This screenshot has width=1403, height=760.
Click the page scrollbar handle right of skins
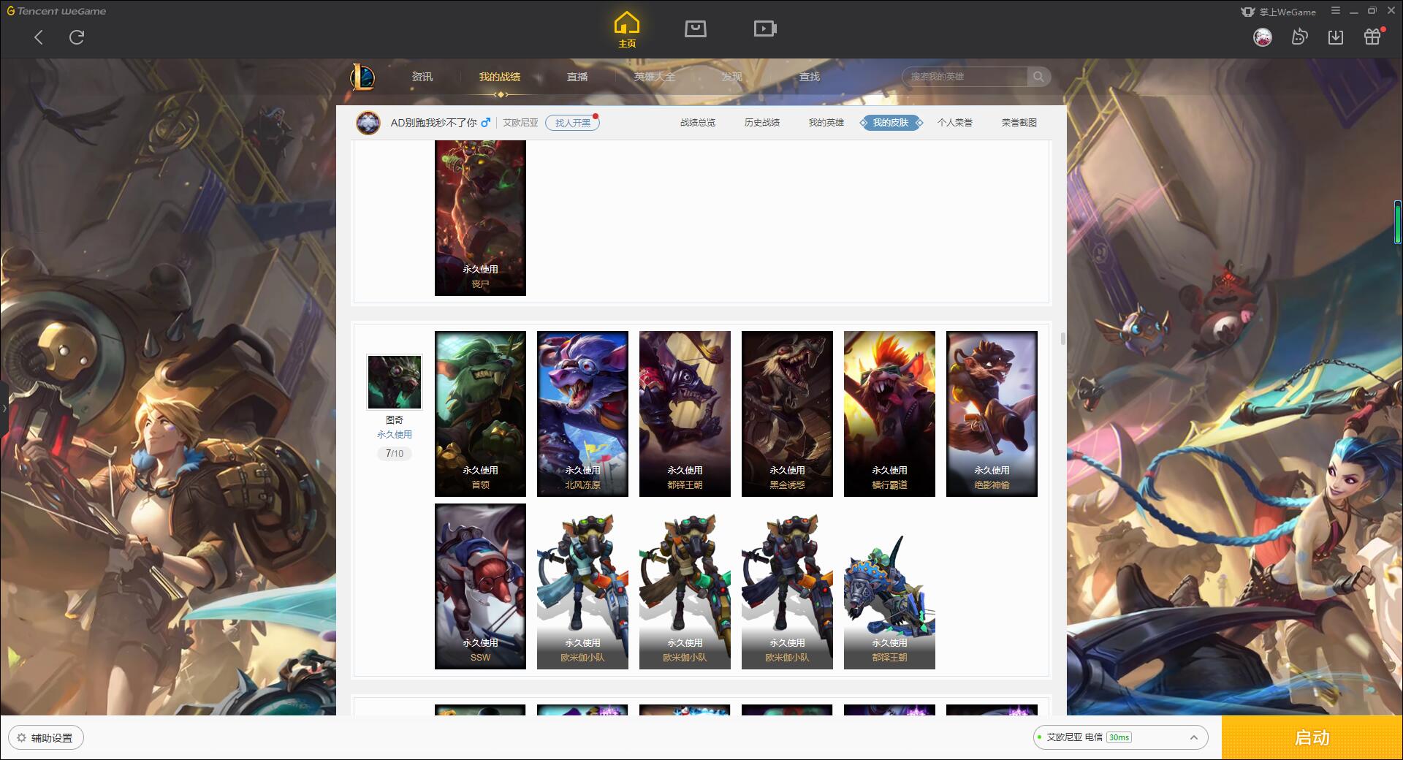tap(1062, 339)
